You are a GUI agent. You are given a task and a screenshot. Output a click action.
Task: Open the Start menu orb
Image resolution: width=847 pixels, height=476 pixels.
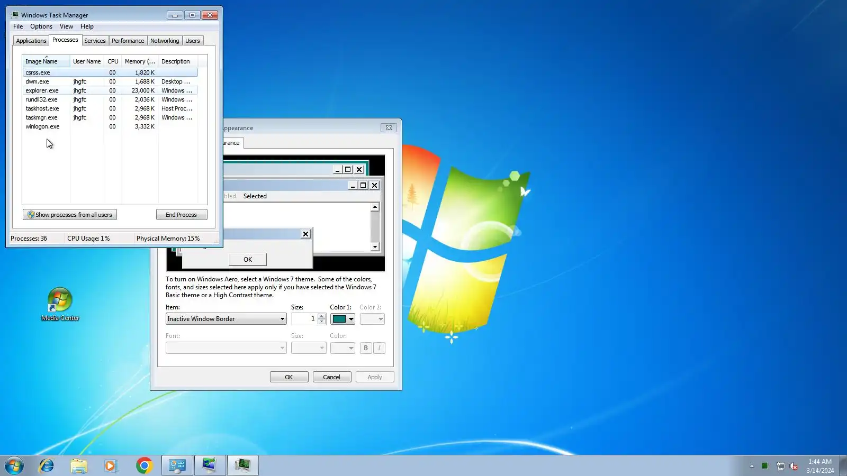[x=14, y=465]
